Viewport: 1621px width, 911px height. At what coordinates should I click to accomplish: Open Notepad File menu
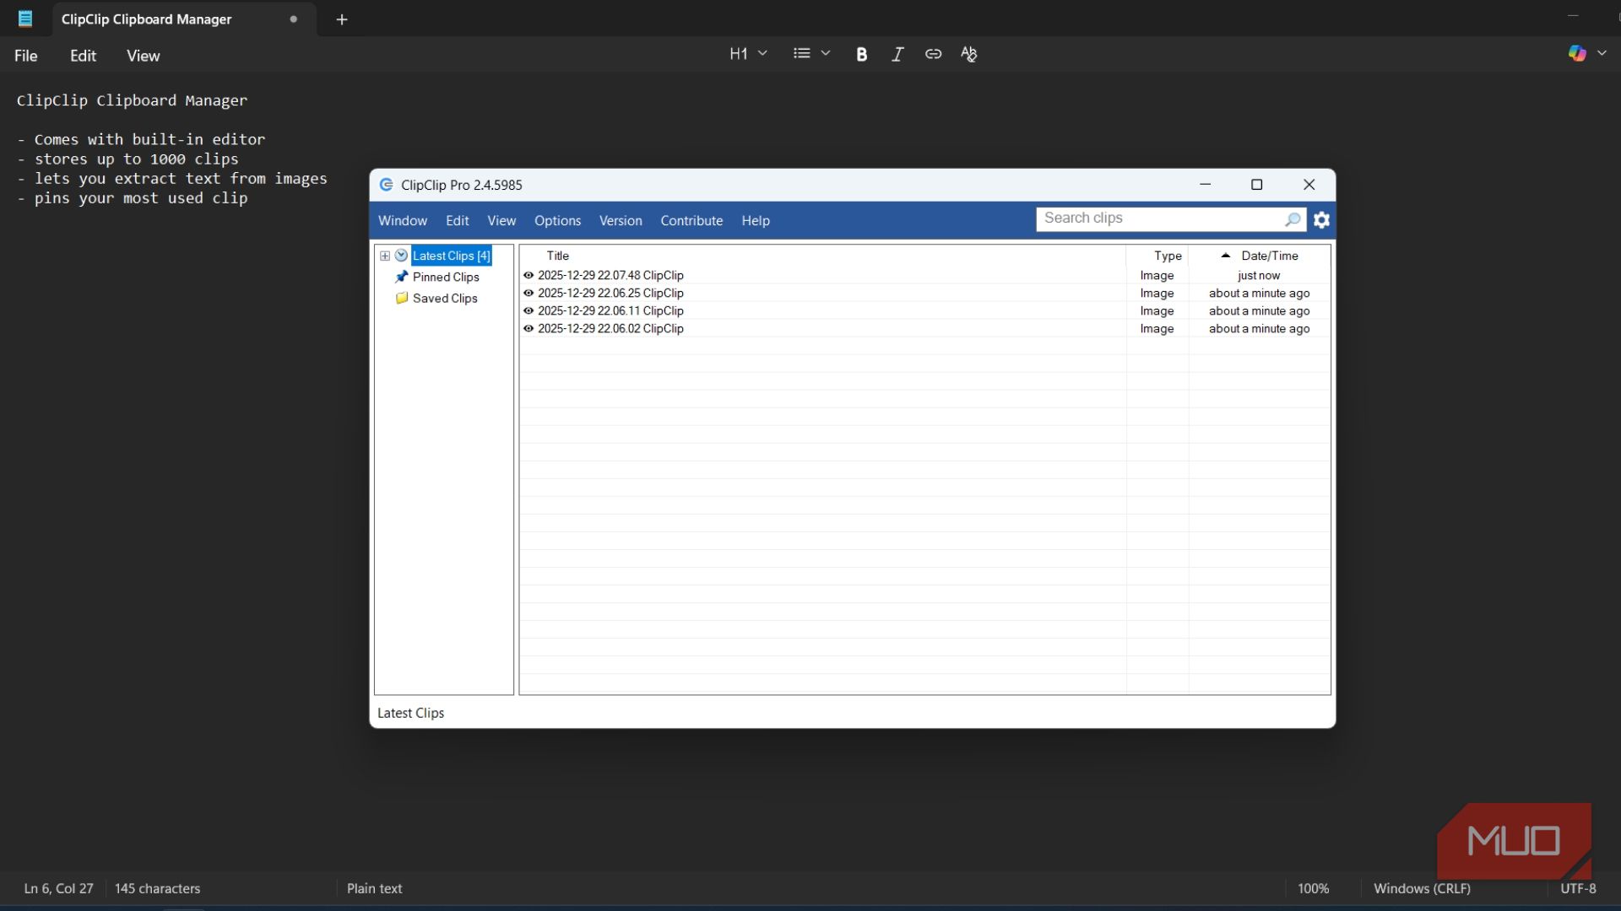pos(26,56)
